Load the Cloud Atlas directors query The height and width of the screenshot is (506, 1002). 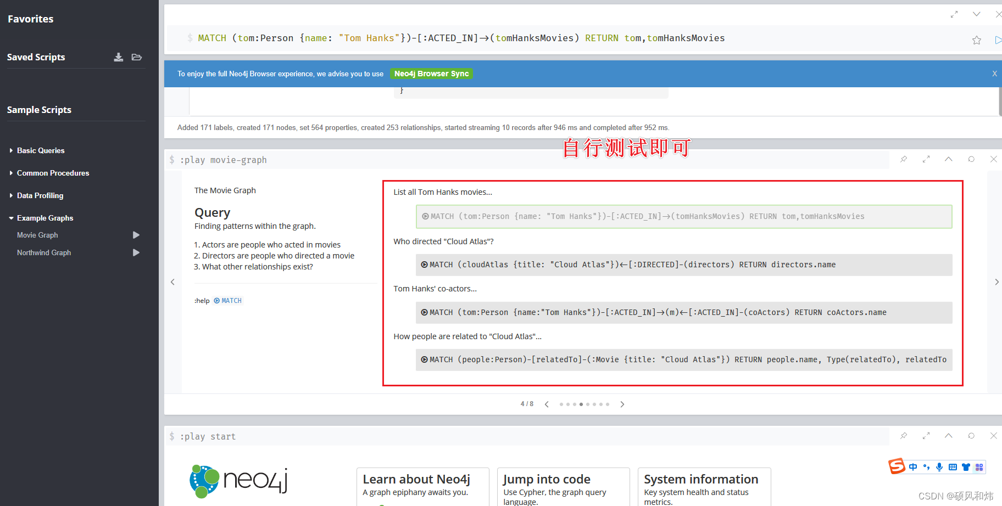click(x=684, y=265)
